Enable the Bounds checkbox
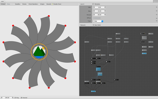 (x=46, y=4)
